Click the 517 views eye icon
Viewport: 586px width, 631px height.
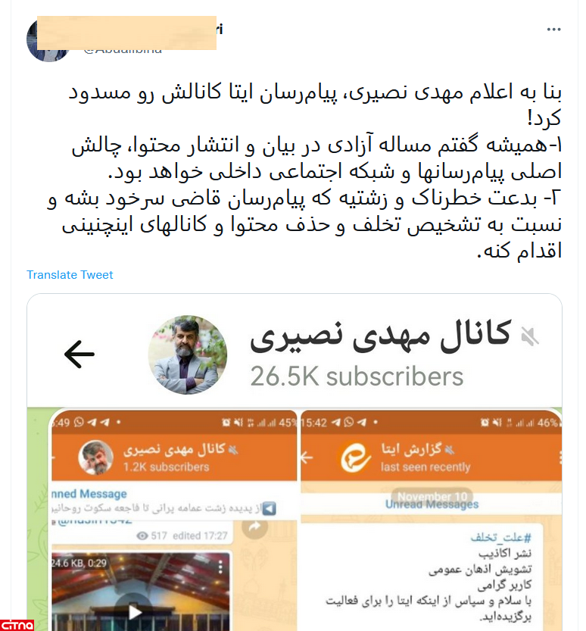(x=142, y=536)
